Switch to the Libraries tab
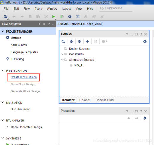The width and height of the screenshot is (154, 145). pos(85,100)
